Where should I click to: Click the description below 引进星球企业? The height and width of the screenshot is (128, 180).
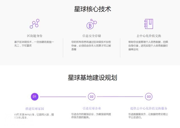coord(91,116)
